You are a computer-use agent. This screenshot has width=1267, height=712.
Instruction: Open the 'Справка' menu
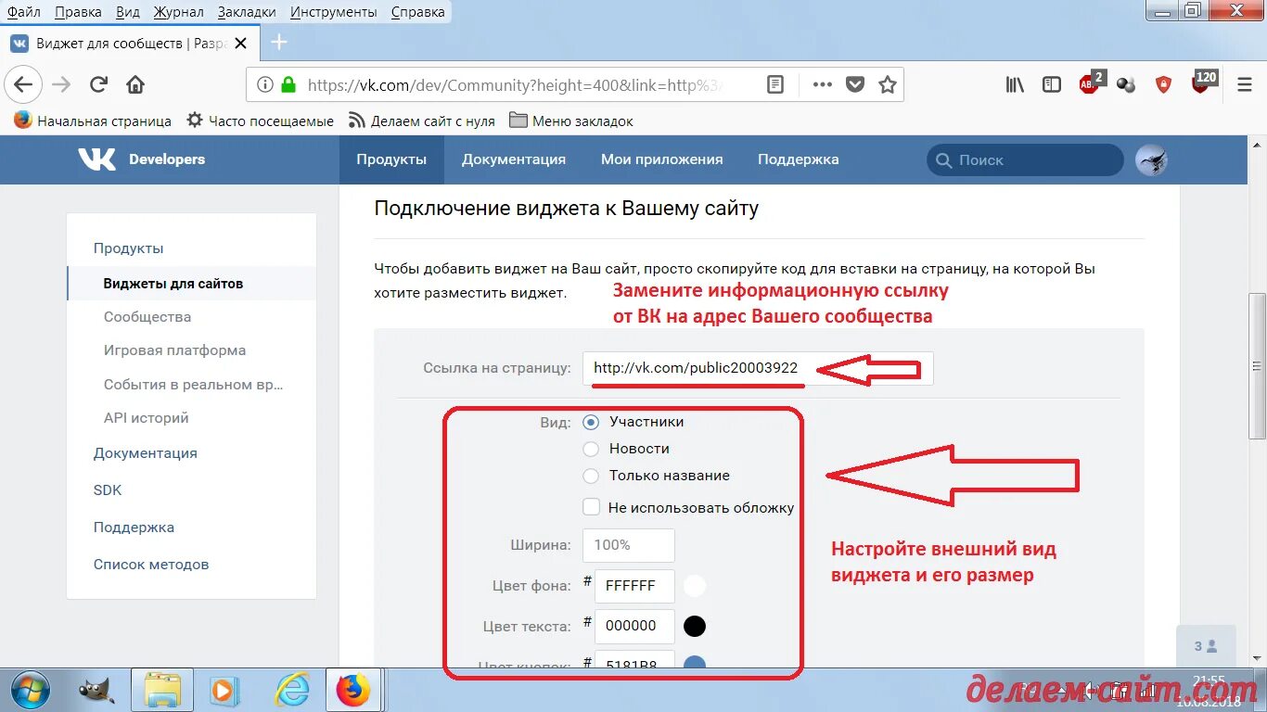417,12
